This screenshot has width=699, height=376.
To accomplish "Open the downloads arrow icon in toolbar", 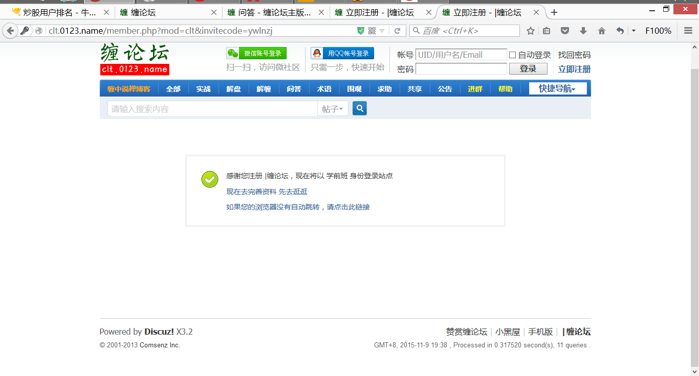I will click(x=583, y=31).
